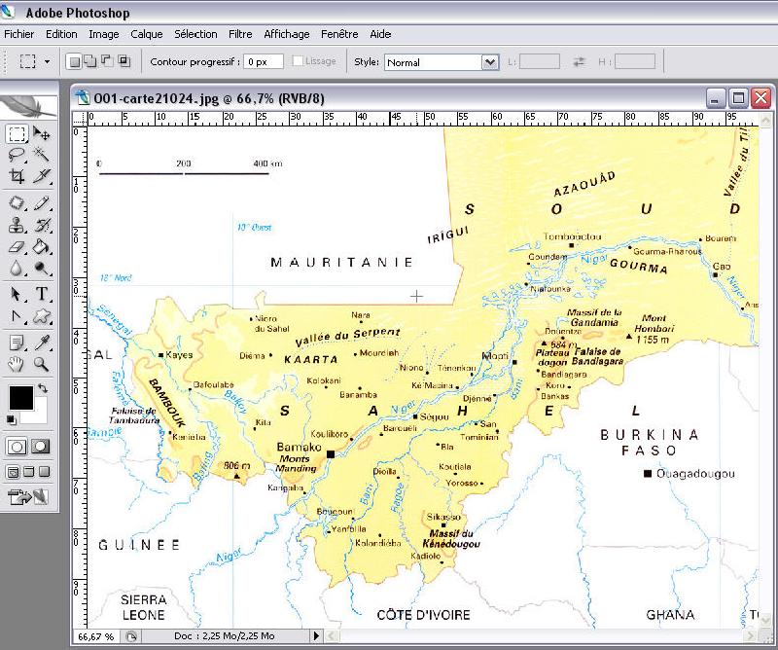Screen dimensions: 778x650
Task: Select the Crop tool
Action: (17, 176)
